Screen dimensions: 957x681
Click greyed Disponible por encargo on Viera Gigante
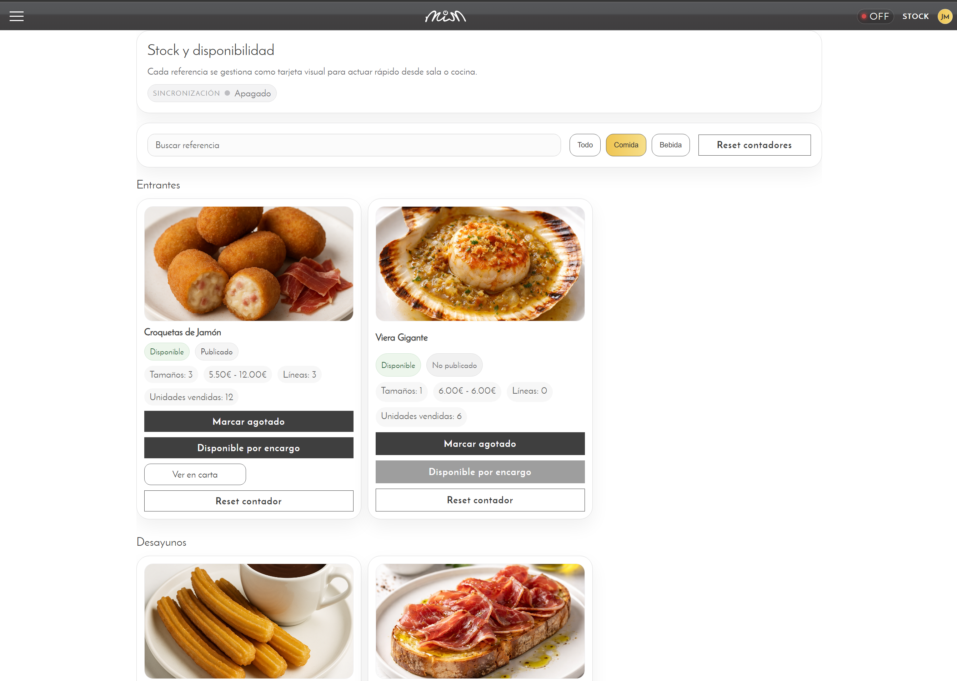pyautogui.click(x=480, y=472)
